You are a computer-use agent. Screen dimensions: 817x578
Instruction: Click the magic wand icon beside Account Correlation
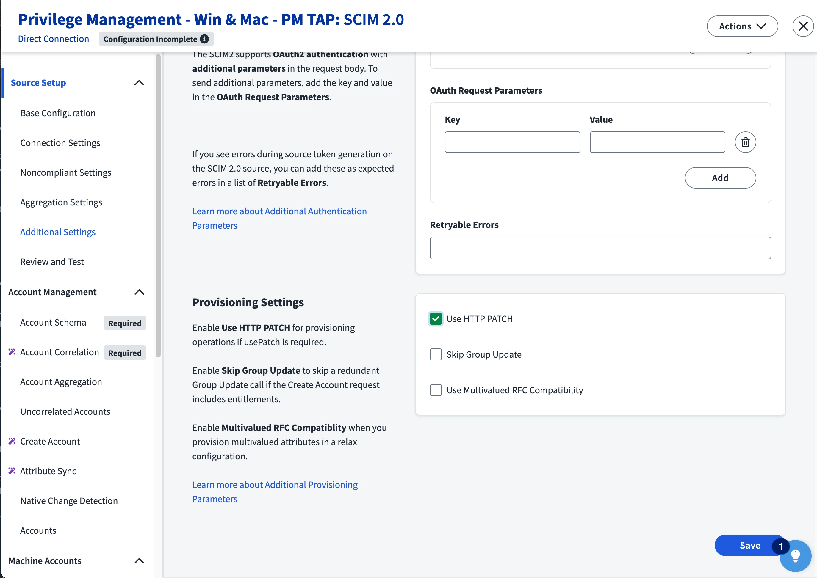coord(12,352)
